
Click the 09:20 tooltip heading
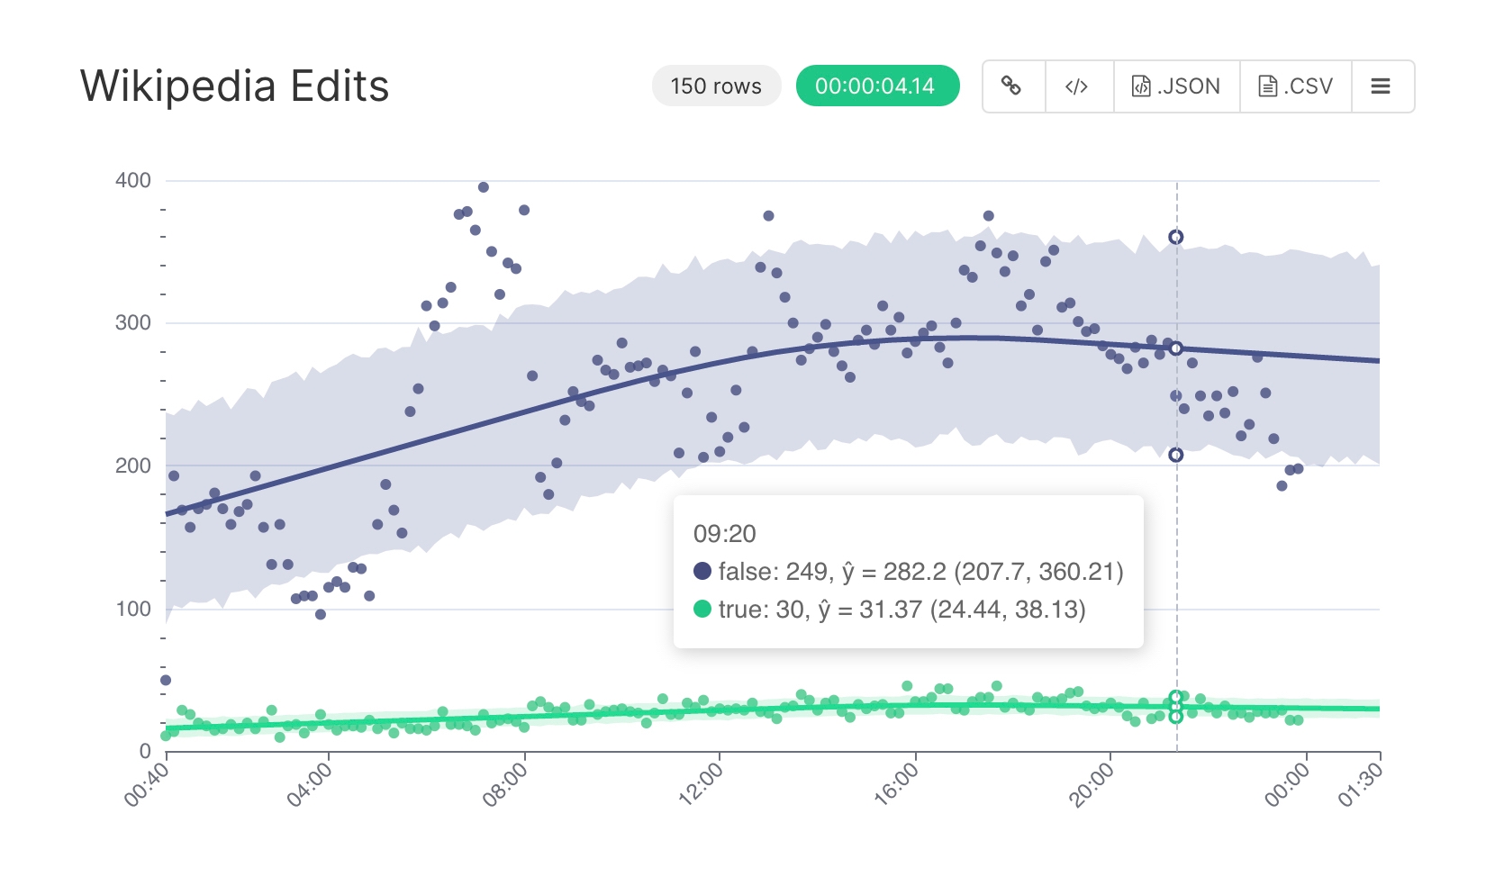[724, 534]
